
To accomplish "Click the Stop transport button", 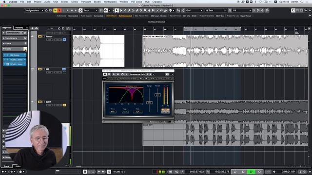I will coord(243,172).
